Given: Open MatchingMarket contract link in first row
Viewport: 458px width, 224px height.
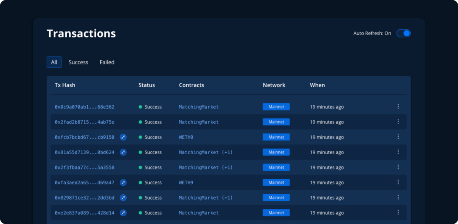Looking at the screenshot, I should coord(198,107).
